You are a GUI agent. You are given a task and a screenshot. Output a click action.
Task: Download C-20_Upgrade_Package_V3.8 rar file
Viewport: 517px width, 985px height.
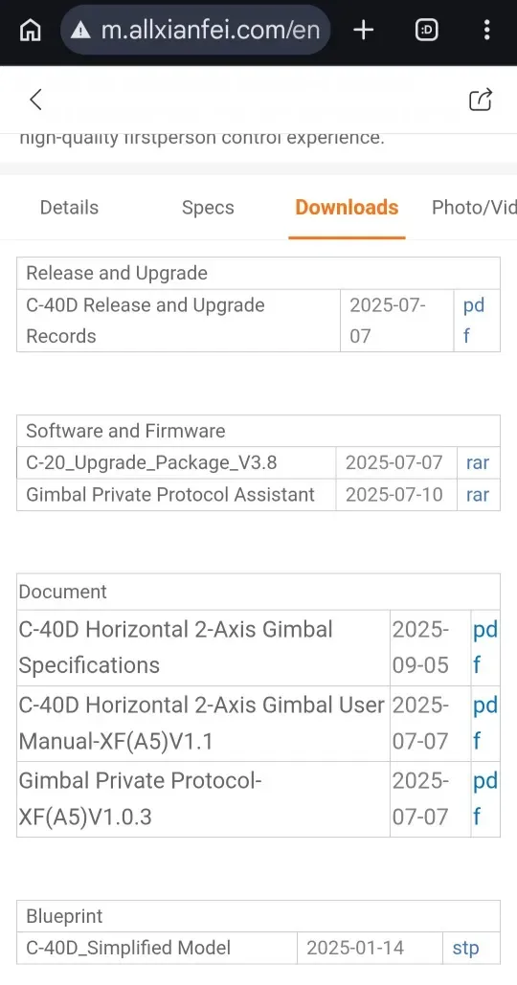478,463
